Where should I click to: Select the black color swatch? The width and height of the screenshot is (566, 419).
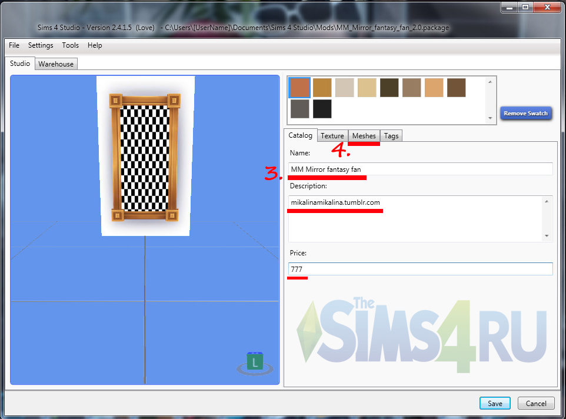click(x=322, y=109)
